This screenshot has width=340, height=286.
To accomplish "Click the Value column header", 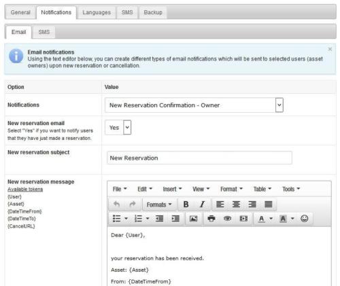I will pos(112,87).
